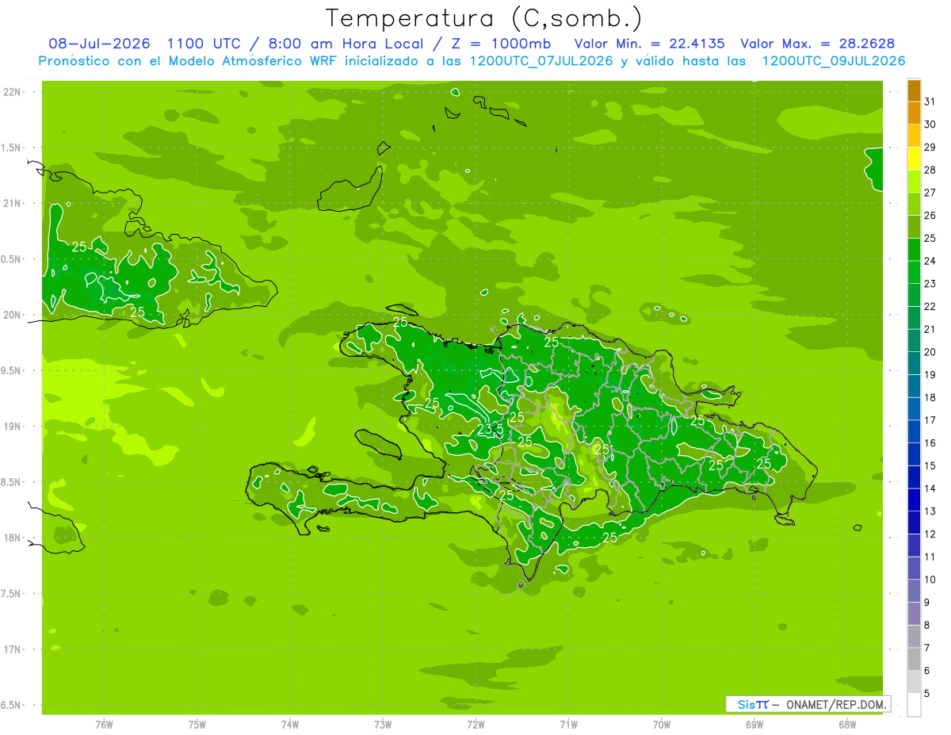Image resolution: width=951 pixels, height=735 pixels.
Task: Select the '1200UTC_07JUL2026' initialization timestamp
Action: 541,61
